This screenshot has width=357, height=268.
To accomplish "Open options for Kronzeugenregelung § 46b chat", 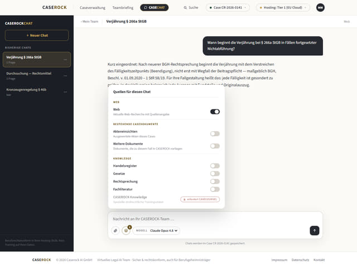I will (65, 92).
